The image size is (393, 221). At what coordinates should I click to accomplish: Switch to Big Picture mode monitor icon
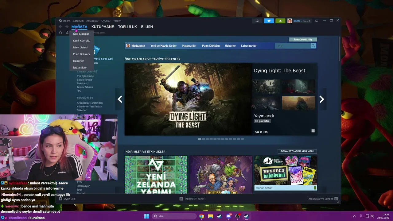click(x=317, y=21)
